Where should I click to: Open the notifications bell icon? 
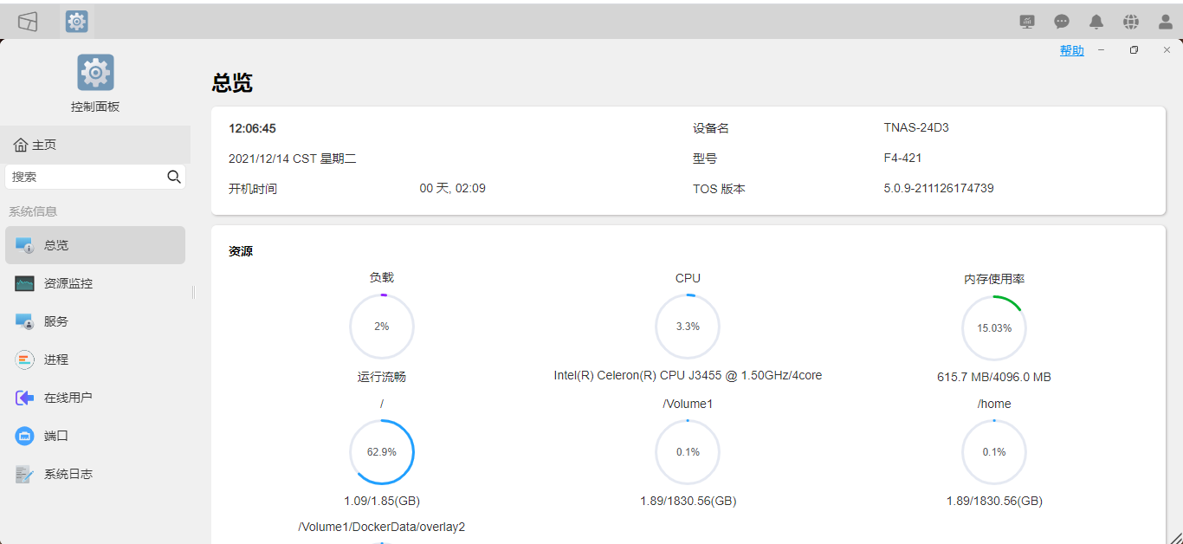tap(1096, 22)
